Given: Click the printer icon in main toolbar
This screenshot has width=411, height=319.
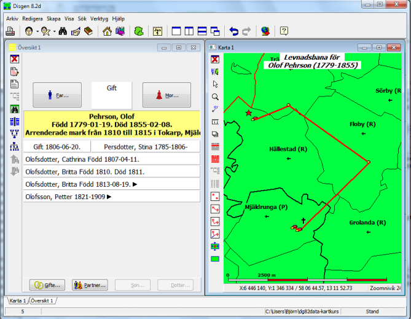Looking at the screenshot, I should (10, 31).
